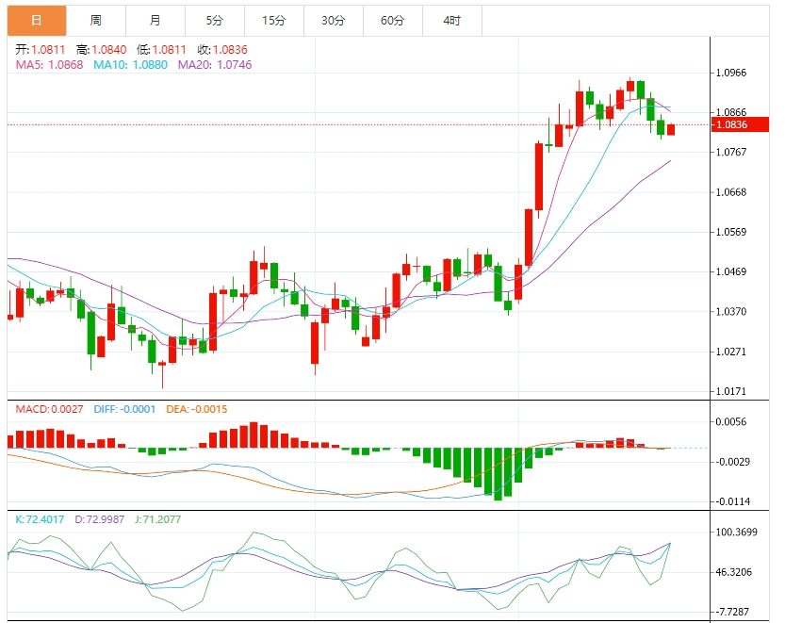Switch to the 周 weekly chart tab
The image size is (785, 623).
95,20
